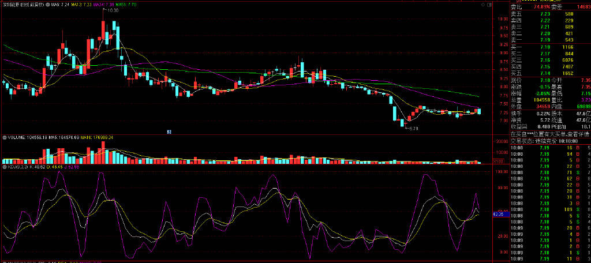The image size is (591, 263).
Task: Click the 现价 current price 7.18
Action: [545, 80]
